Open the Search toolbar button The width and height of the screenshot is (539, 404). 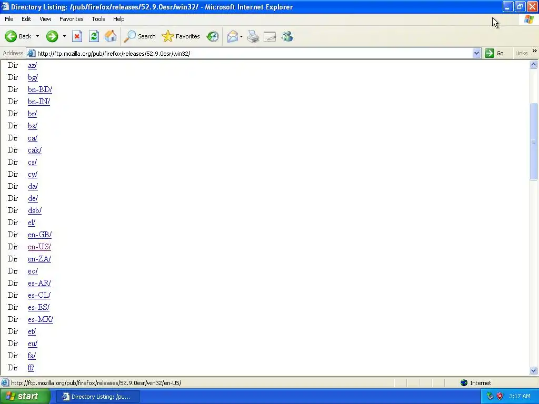pyautogui.click(x=140, y=36)
